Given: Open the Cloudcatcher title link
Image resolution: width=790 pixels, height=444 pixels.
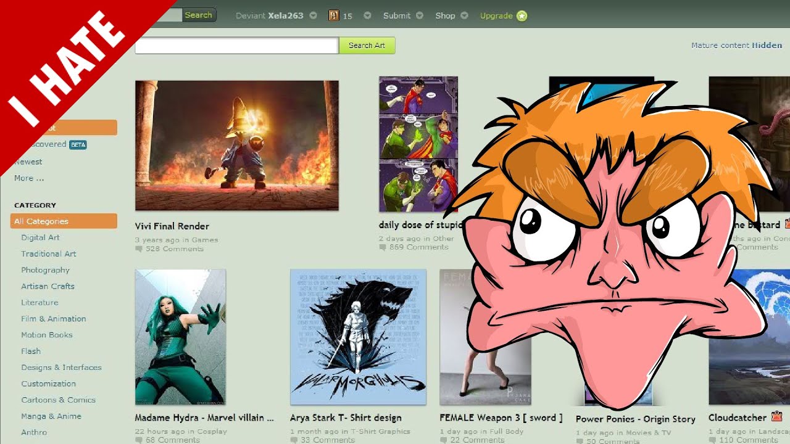Looking at the screenshot, I should click(x=738, y=417).
